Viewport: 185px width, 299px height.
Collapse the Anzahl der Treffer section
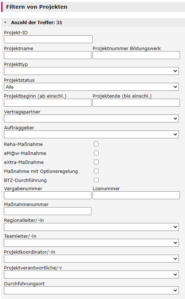(x=5, y=22)
